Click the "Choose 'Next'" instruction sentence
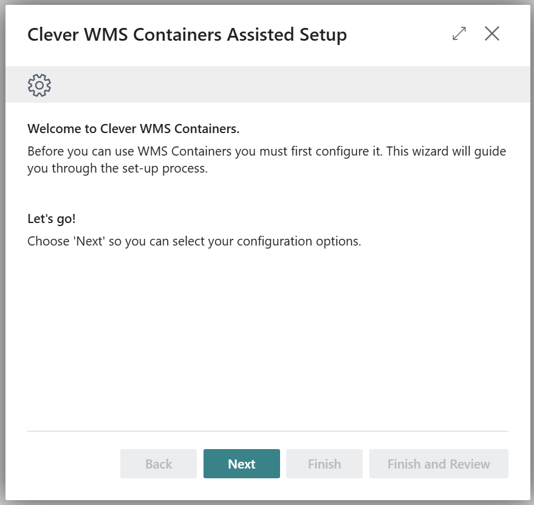The image size is (534, 505). coord(194,241)
